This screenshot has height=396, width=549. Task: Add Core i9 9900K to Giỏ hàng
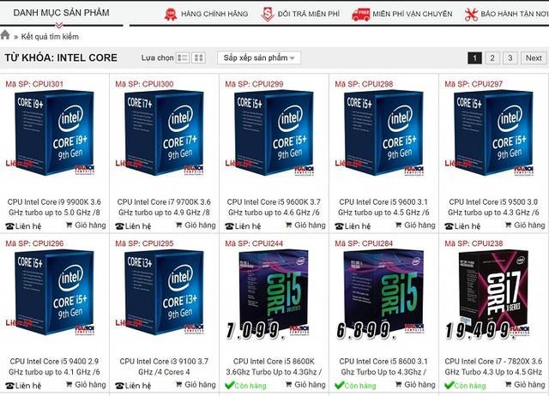tap(86, 225)
